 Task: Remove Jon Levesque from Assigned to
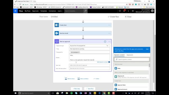[x=79, y=52]
